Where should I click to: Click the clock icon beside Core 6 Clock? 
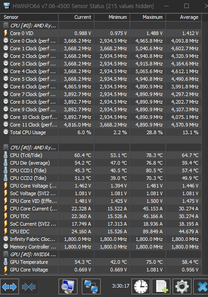coord(6,87)
